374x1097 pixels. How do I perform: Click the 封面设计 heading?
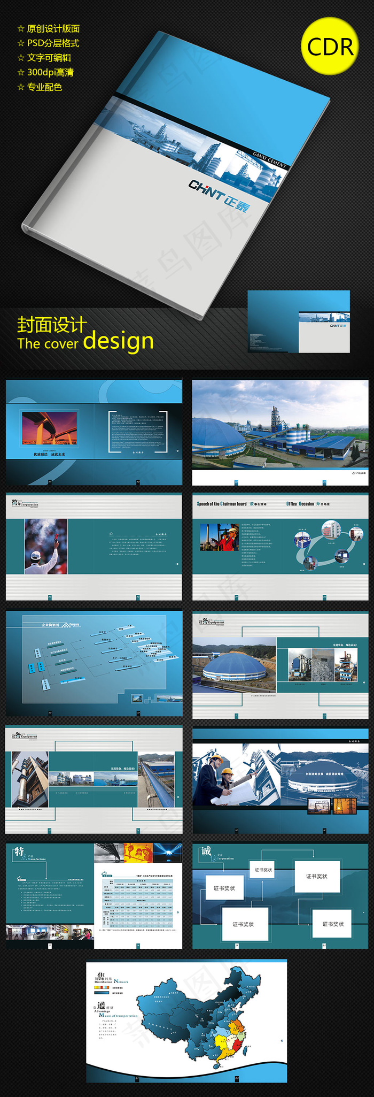tap(52, 325)
